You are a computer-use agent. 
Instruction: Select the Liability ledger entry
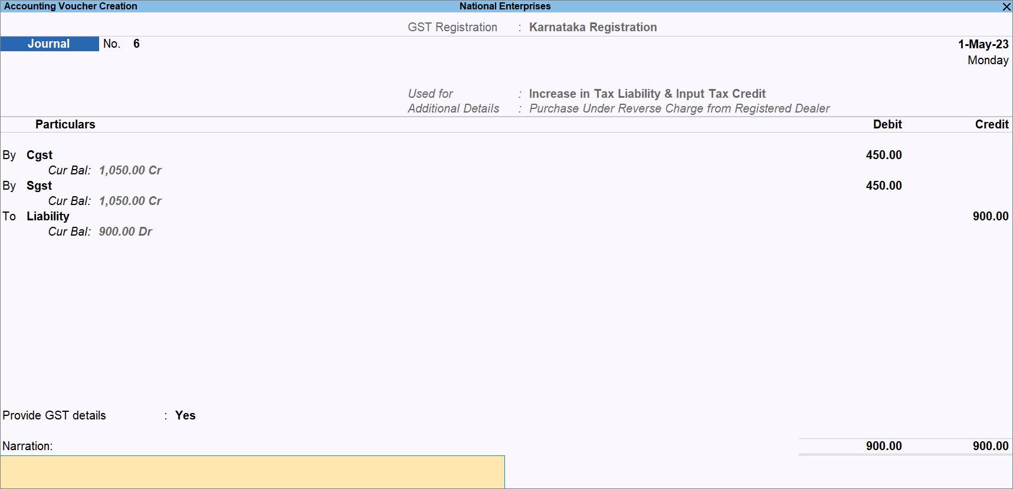[x=48, y=217]
